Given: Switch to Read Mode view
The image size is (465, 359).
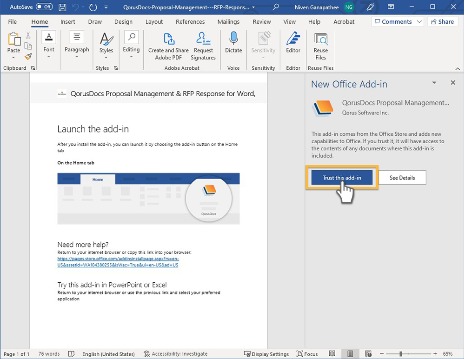Looking at the screenshot, I should pos(332,354).
